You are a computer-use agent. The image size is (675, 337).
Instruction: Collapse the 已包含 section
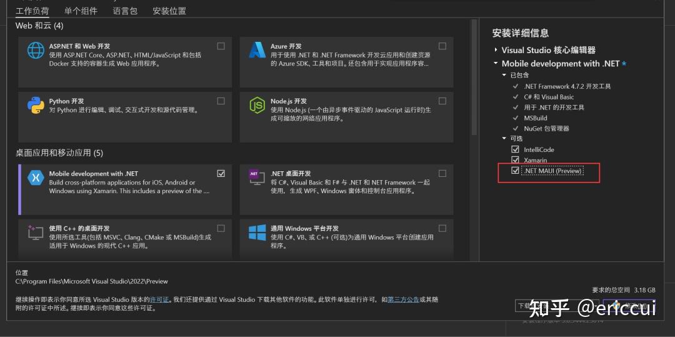(504, 75)
